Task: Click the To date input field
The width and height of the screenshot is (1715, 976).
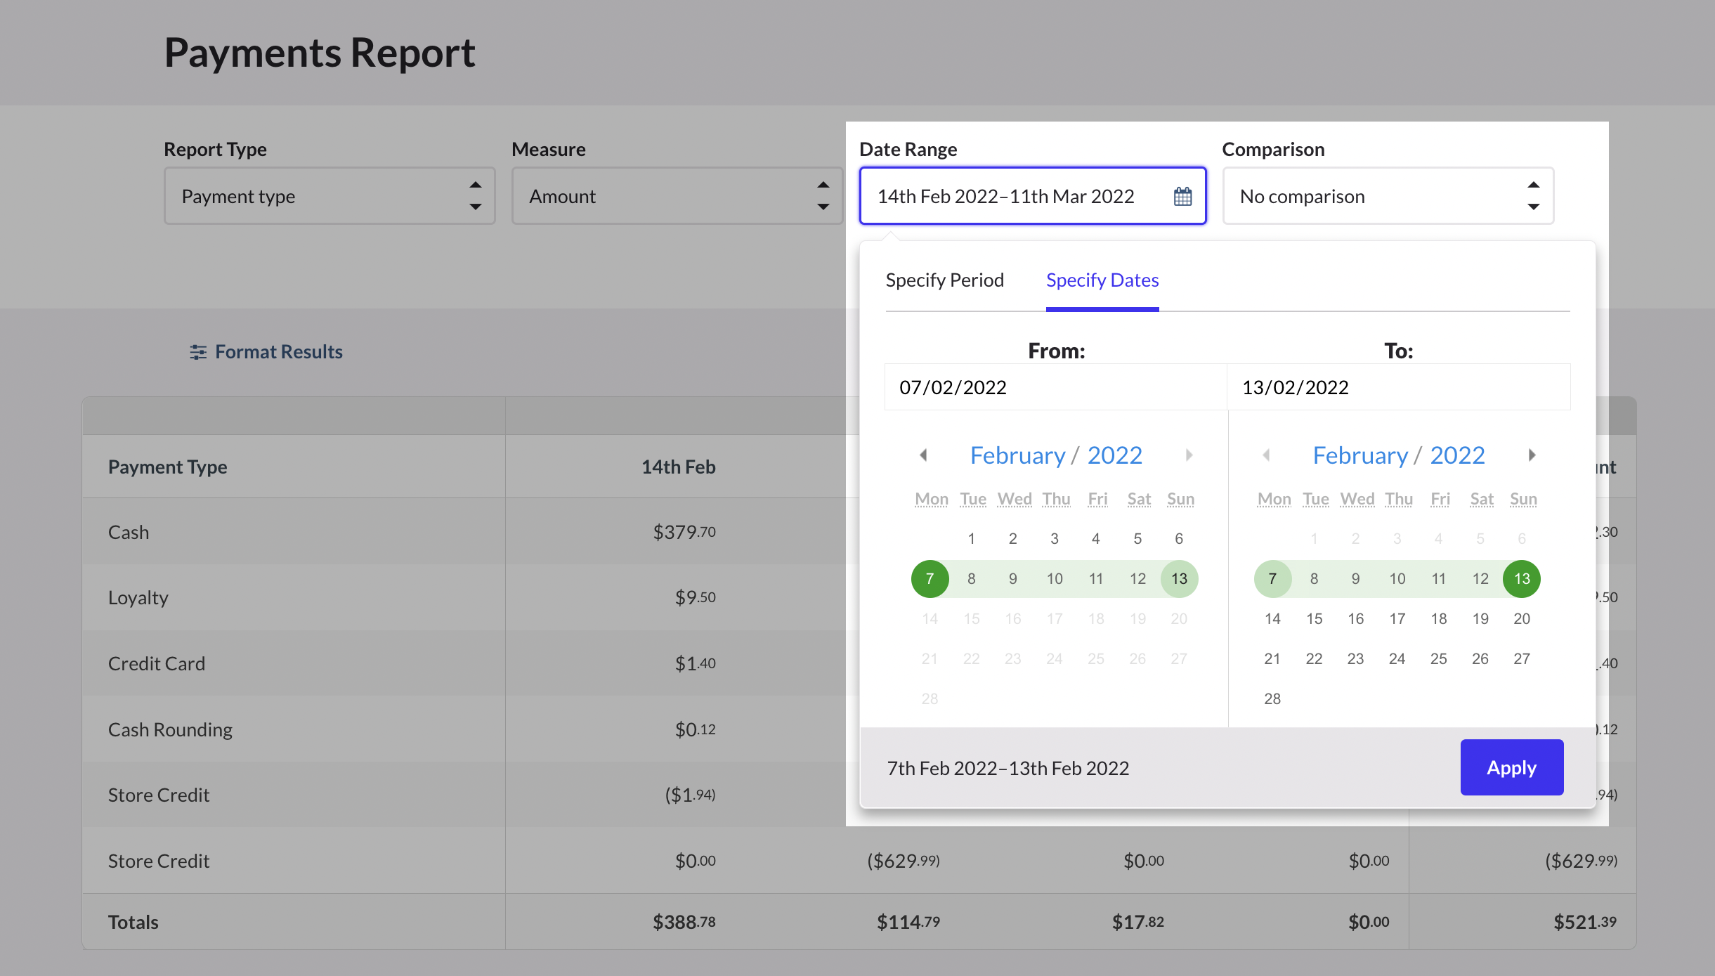Action: [1398, 387]
